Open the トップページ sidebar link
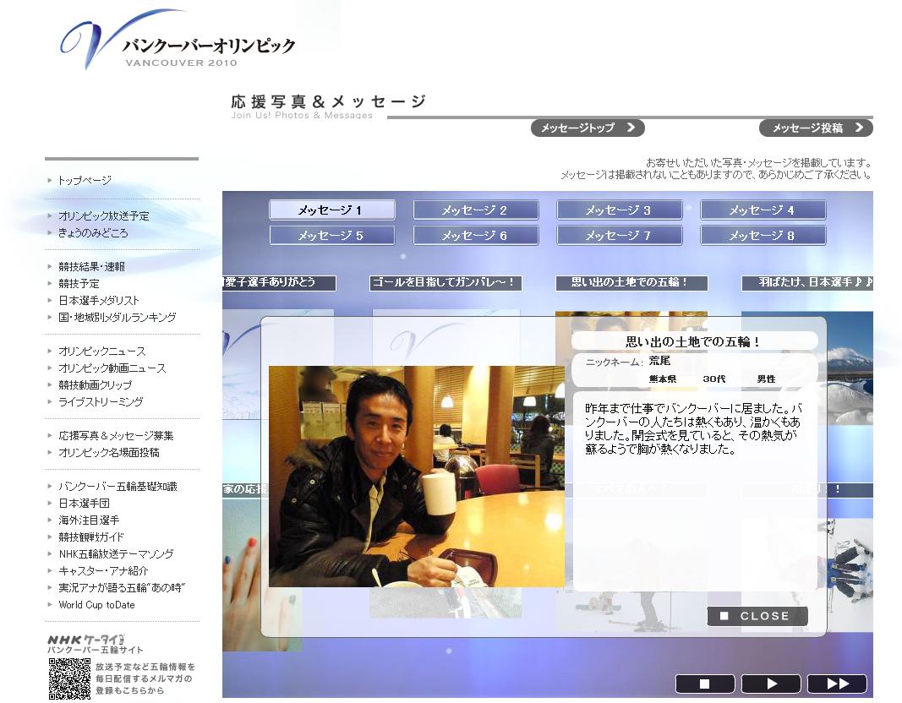This screenshot has width=902, height=703. pos(85,181)
